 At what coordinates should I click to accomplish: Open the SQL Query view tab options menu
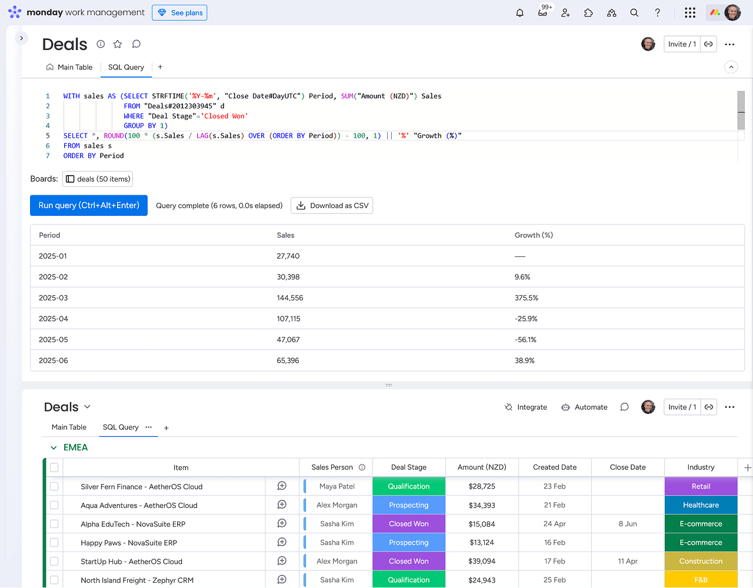coord(149,427)
